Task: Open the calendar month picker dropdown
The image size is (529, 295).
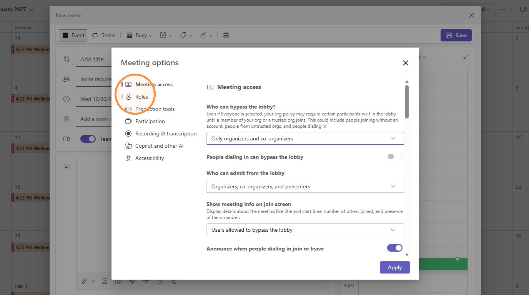Action: (x=31, y=10)
